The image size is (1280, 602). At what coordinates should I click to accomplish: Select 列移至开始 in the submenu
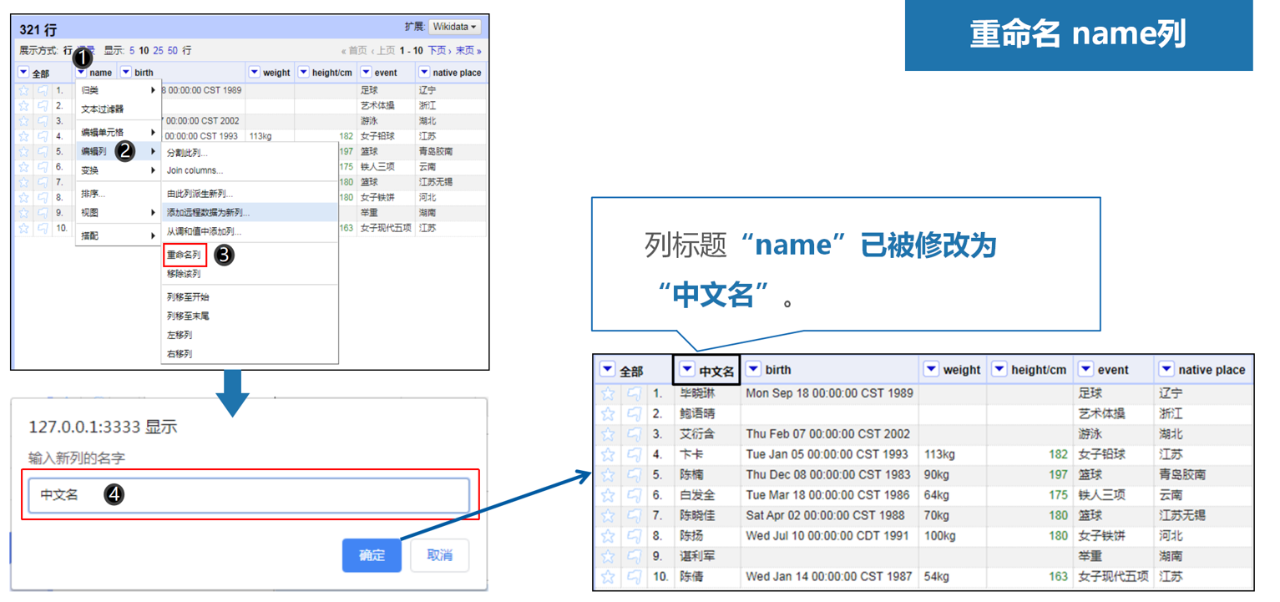(250, 296)
